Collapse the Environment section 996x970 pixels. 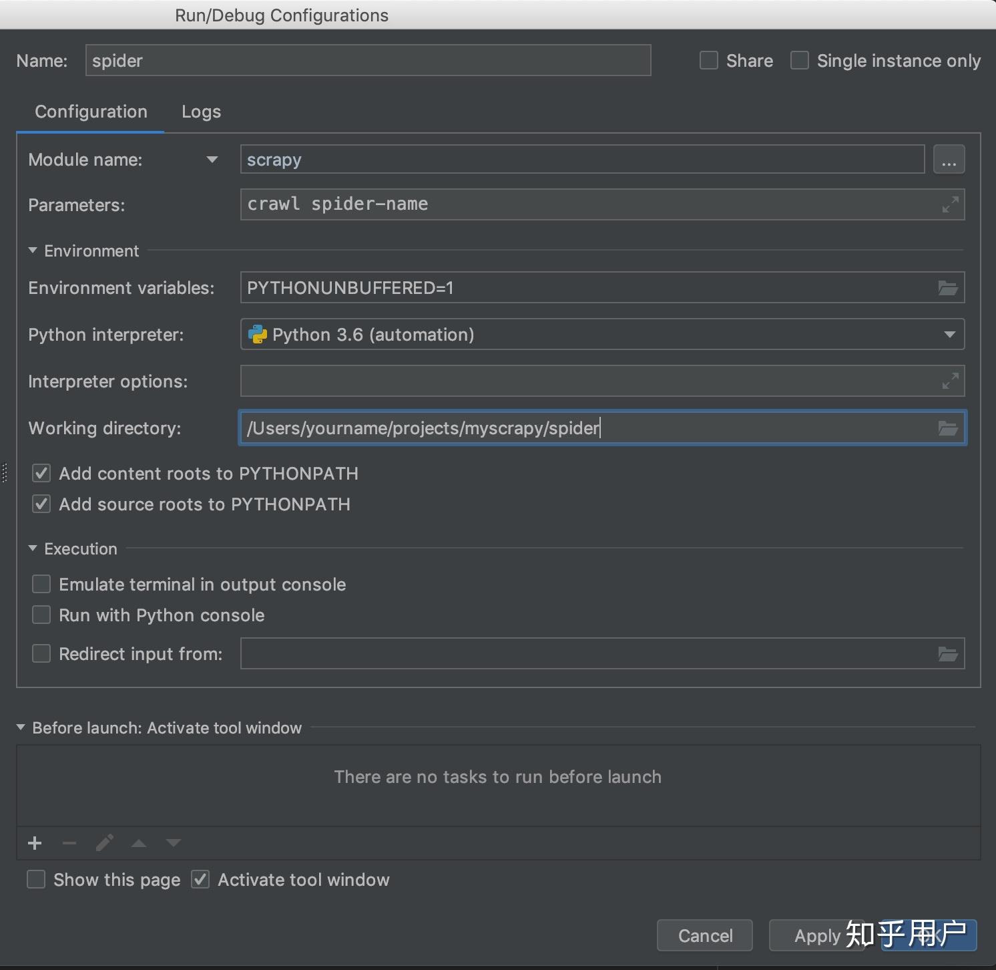33,251
